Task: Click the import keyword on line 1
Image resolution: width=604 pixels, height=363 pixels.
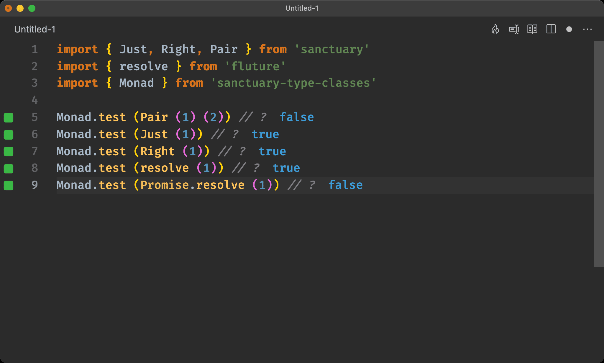Action: [x=77, y=49]
